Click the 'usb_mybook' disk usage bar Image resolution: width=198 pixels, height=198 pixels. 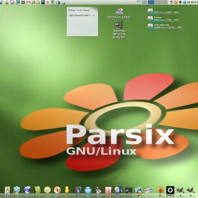click(x=163, y=29)
